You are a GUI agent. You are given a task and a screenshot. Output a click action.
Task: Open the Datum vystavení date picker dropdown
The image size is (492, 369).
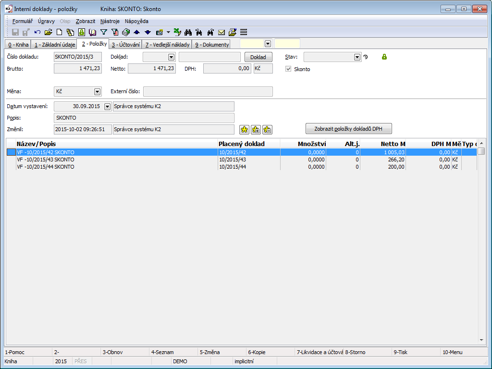[107, 107]
